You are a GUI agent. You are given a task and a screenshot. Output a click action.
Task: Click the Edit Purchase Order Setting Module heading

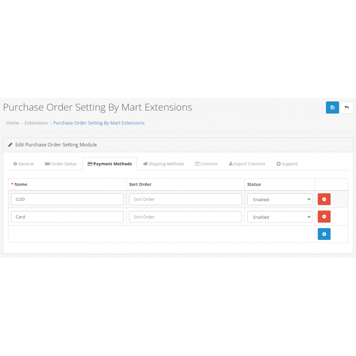point(56,145)
